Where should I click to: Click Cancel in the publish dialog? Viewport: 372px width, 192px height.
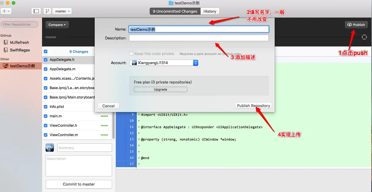[109, 106]
